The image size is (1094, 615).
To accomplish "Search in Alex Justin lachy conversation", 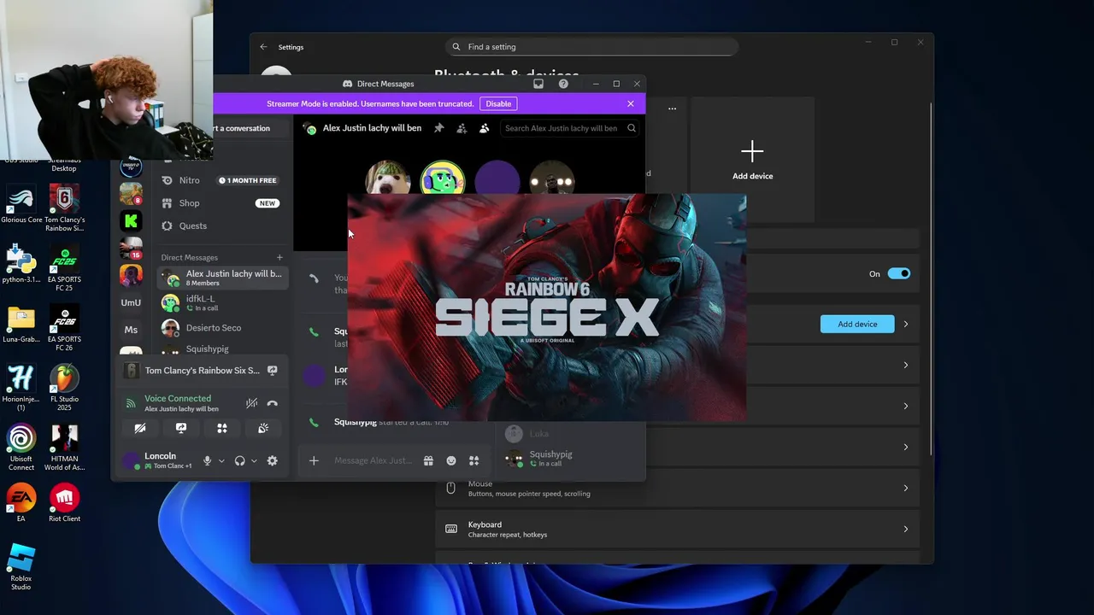I will (x=569, y=128).
